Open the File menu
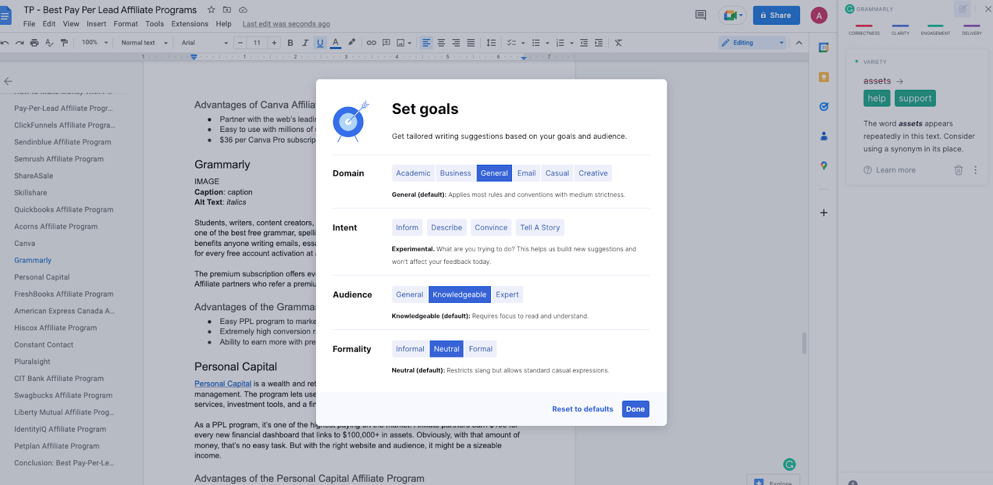 point(29,24)
